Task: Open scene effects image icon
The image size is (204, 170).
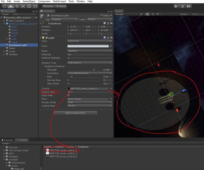Action: tap(157, 14)
